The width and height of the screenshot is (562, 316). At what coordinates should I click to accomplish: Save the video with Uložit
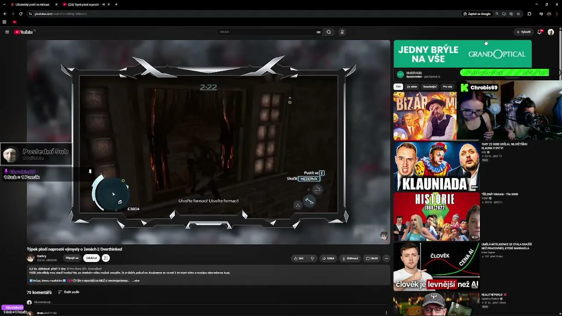pyautogui.click(x=372, y=259)
